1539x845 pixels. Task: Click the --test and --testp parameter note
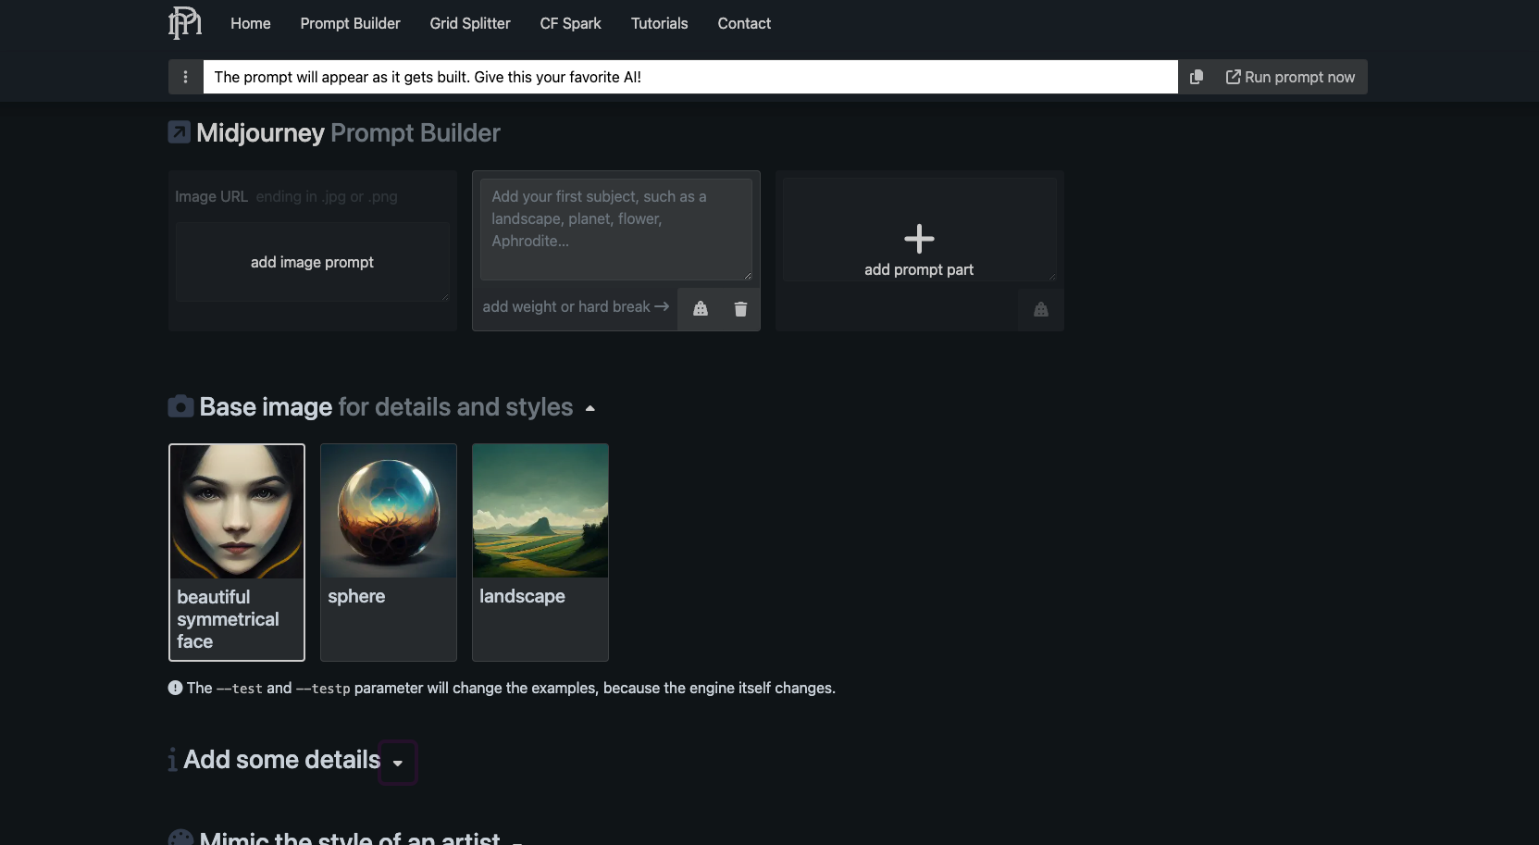pos(511,688)
